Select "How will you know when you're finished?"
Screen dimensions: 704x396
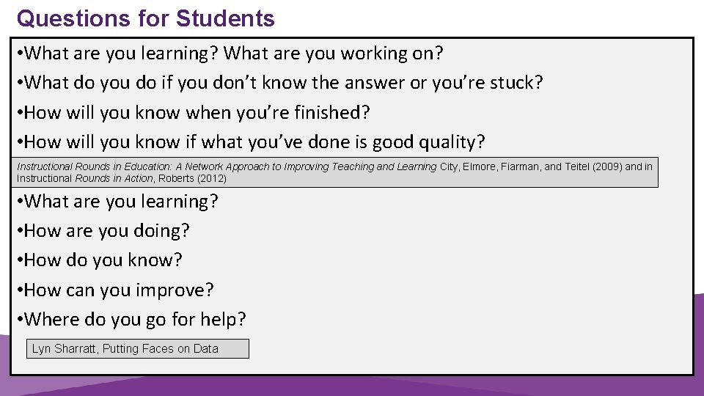pyautogui.click(x=197, y=112)
